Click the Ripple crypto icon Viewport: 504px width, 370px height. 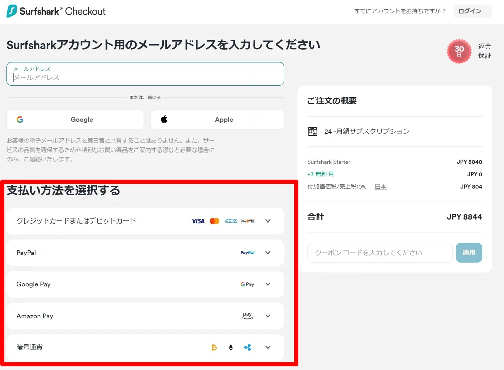point(247,347)
